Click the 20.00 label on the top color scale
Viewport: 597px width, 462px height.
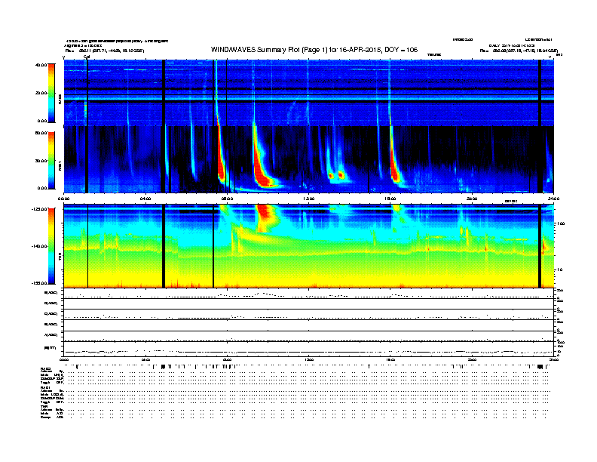(41, 93)
